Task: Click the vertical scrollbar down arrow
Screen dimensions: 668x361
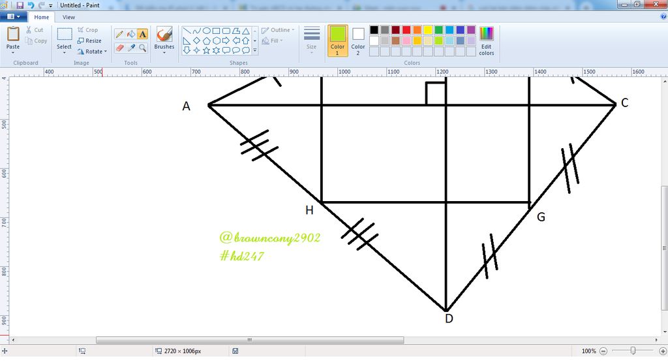Action: point(665,332)
